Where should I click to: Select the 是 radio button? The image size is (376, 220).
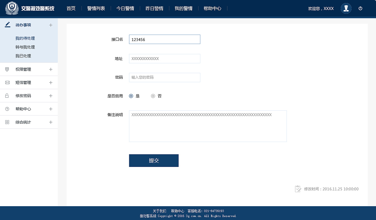click(x=131, y=96)
